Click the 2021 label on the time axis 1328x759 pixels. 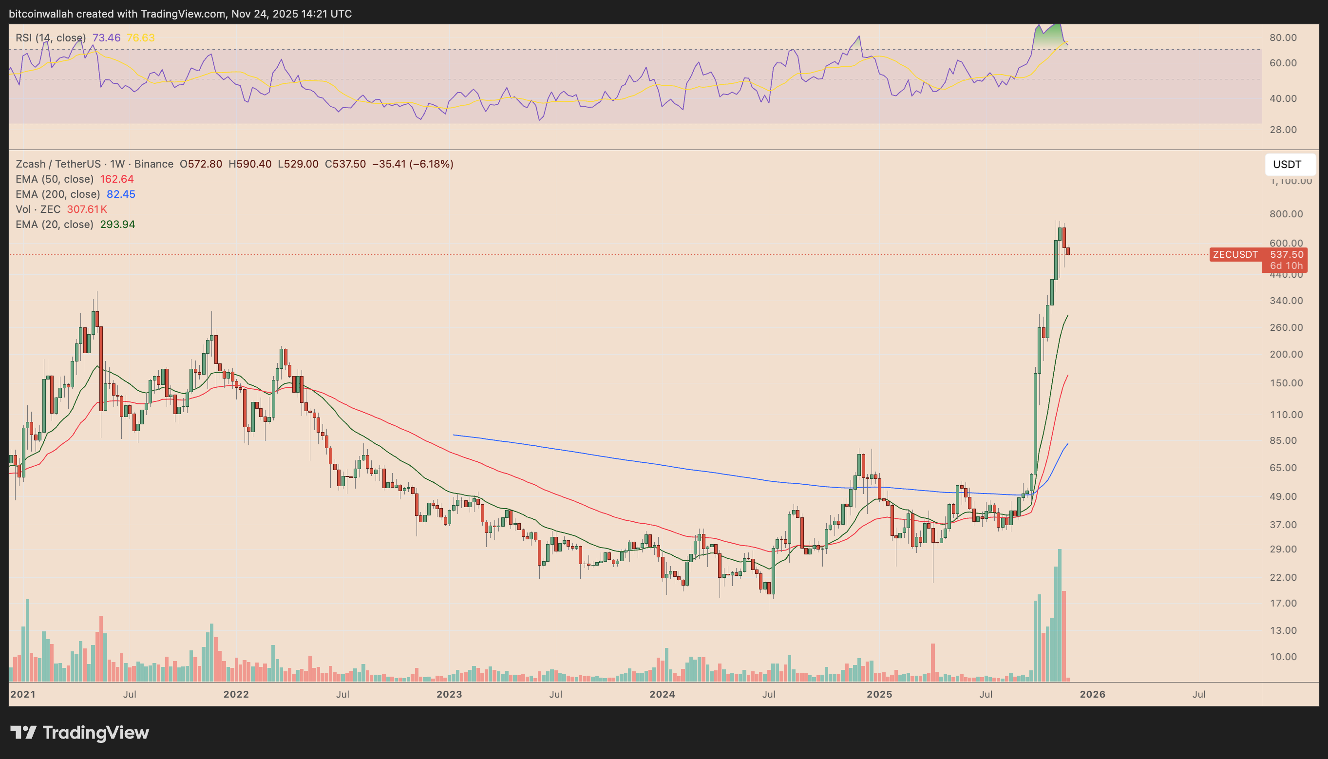(x=24, y=694)
